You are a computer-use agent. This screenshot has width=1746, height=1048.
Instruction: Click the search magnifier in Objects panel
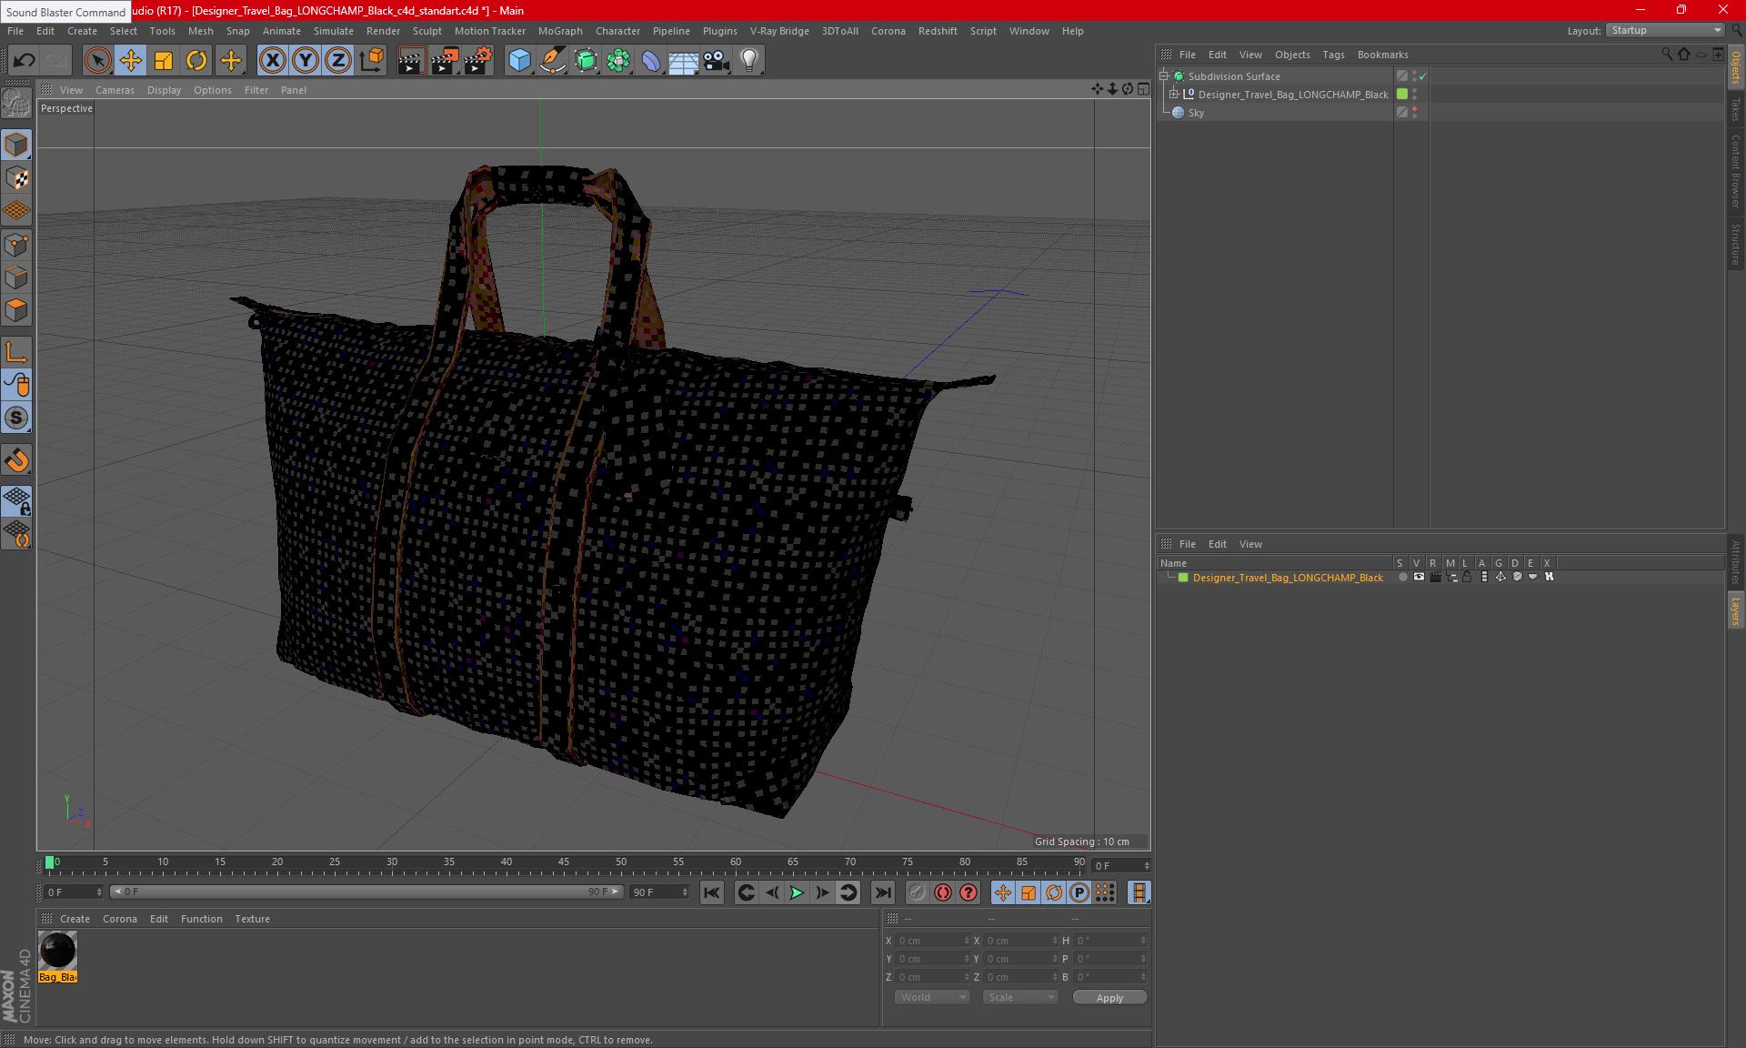click(x=1667, y=55)
